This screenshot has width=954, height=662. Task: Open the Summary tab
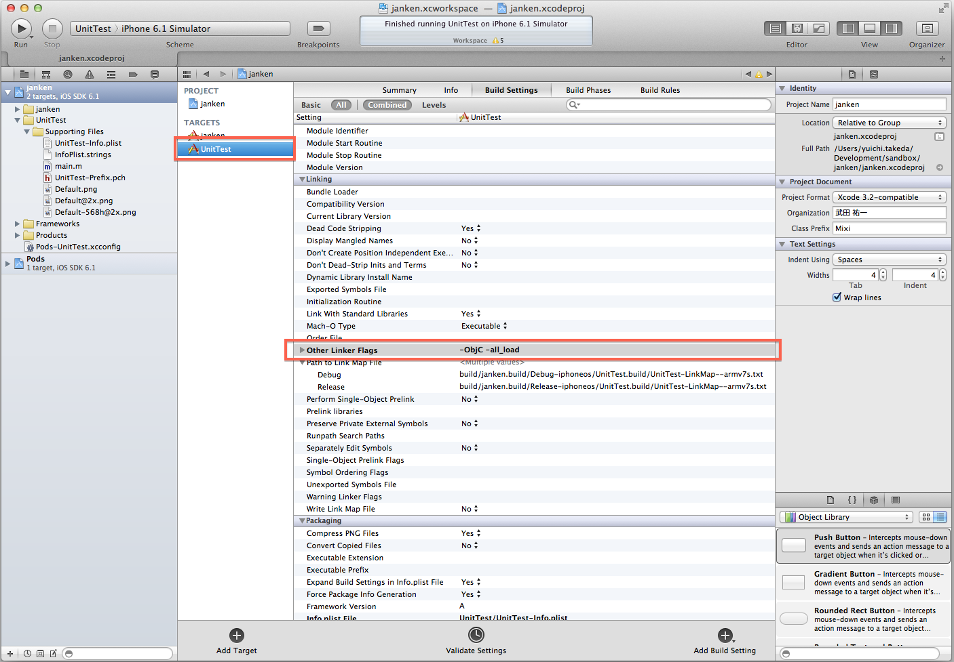click(x=400, y=90)
